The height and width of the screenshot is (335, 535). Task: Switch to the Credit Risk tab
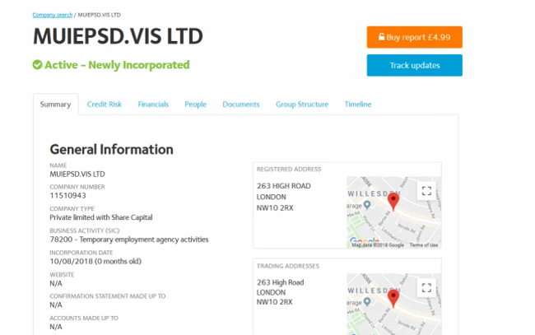[x=105, y=105]
